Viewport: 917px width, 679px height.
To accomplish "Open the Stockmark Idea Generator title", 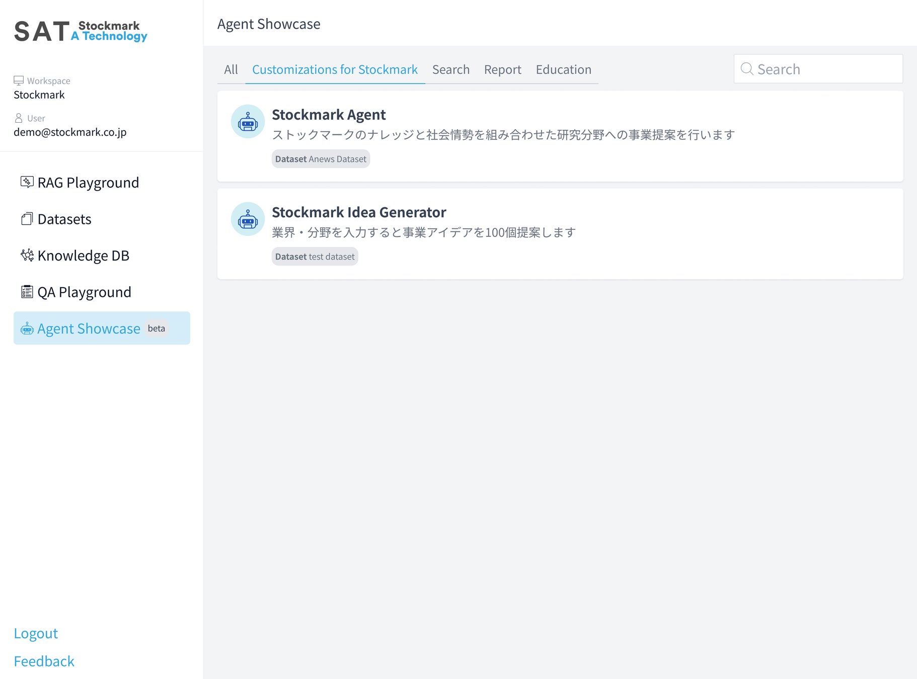I will [359, 212].
